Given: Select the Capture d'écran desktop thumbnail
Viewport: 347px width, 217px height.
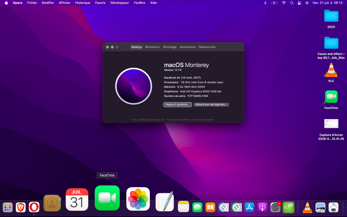Looking at the screenshot, I should coord(331,124).
